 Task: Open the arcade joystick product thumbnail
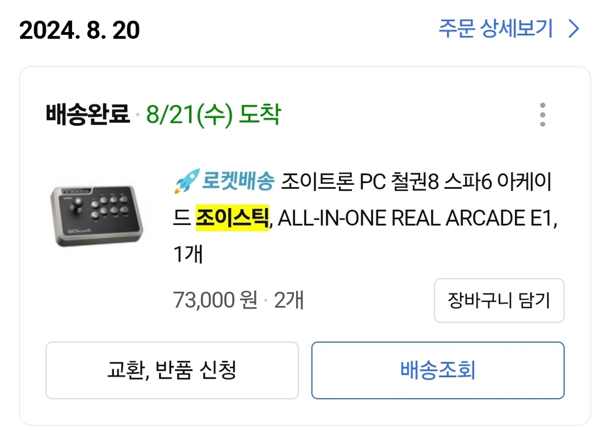(x=97, y=216)
